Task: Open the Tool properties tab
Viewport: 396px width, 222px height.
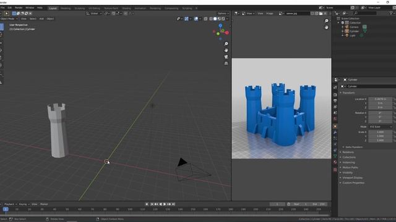Action: pos(335,87)
